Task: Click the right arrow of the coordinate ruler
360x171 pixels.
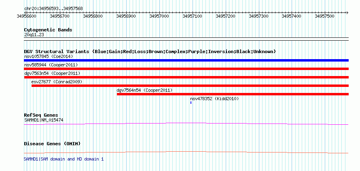Action: 347,12
